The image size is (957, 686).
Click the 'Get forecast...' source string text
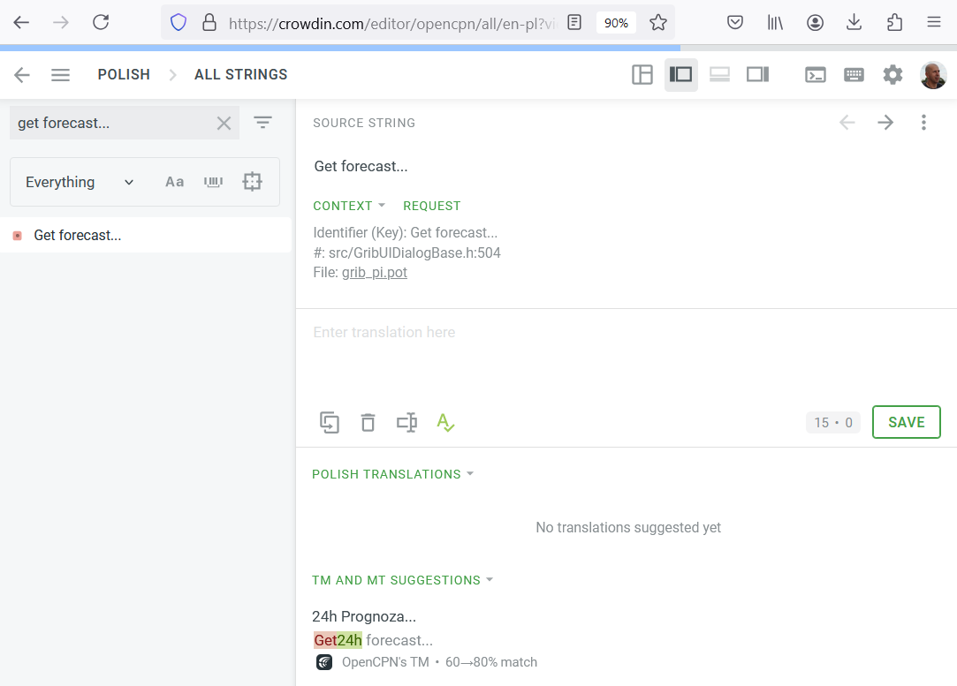pyautogui.click(x=361, y=167)
